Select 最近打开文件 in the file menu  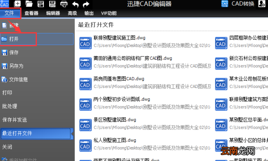(x=37, y=133)
